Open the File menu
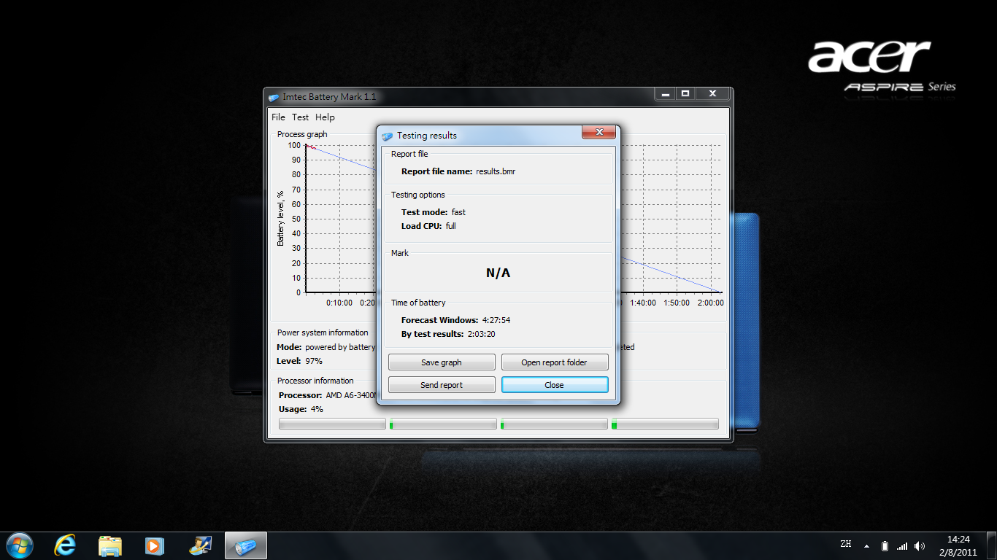This screenshot has height=560, width=997. click(278, 117)
